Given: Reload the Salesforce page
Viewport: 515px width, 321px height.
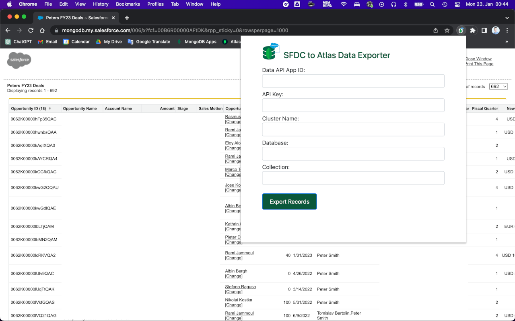Looking at the screenshot, I should (x=31, y=30).
